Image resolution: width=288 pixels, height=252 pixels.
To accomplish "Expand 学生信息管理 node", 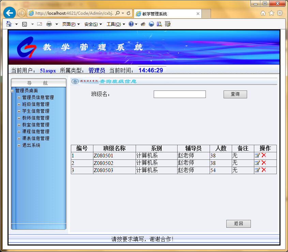I will pyautogui.click(x=19, y=111).
